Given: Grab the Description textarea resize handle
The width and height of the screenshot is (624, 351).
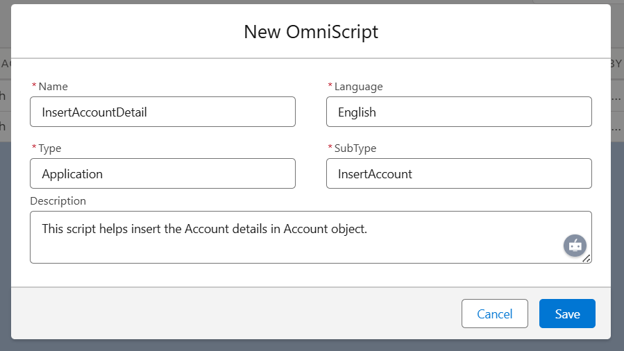Looking at the screenshot, I should click(x=586, y=258).
